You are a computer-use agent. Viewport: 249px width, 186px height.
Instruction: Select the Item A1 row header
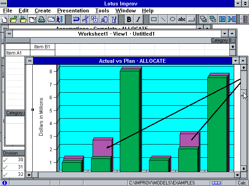(x=18, y=53)
